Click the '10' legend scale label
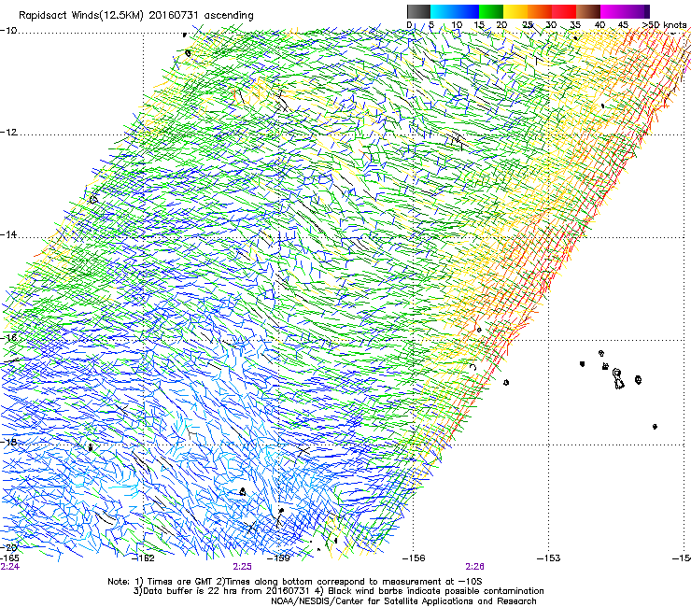This screenshot has width=691, height=607. point(457,24)
